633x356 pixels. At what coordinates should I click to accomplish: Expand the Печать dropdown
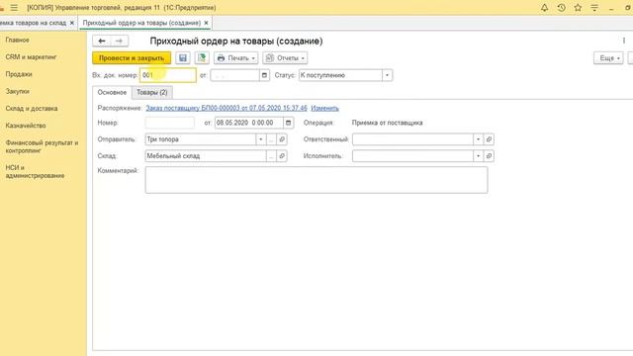click(x=235, y=58)
